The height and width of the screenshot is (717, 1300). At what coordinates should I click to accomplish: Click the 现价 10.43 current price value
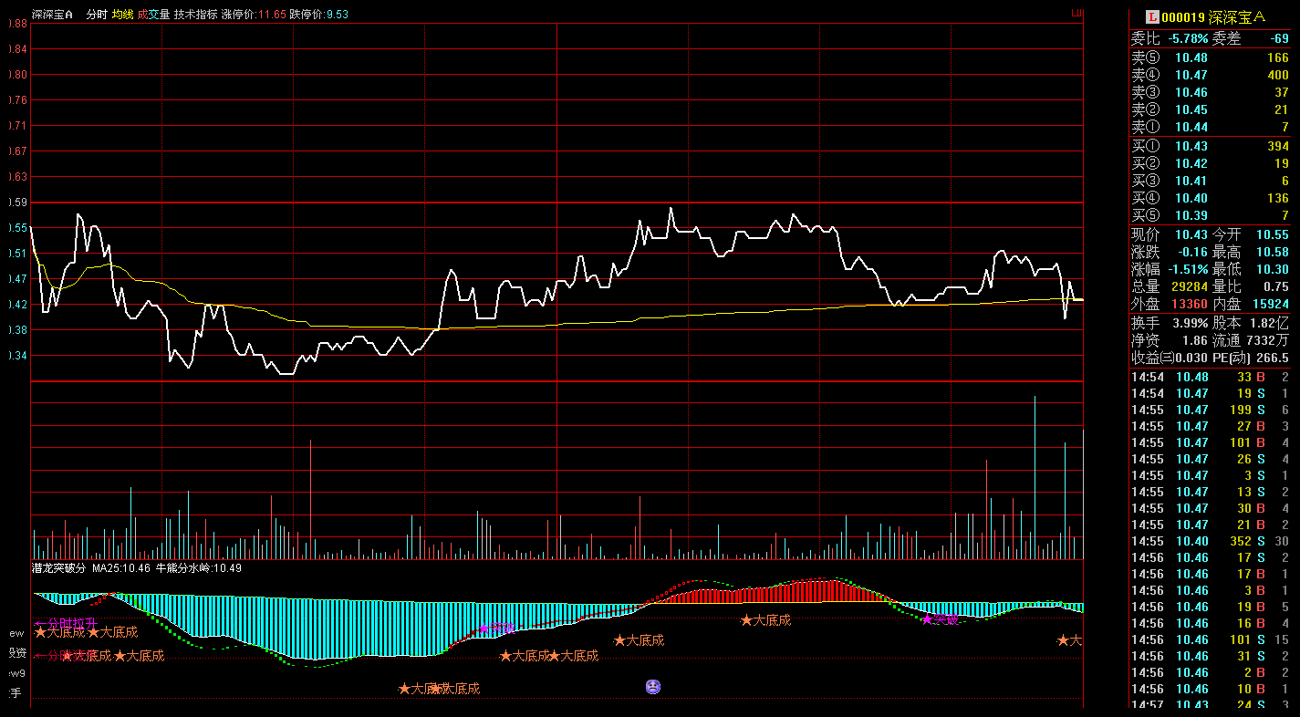tap(1191, 235)
